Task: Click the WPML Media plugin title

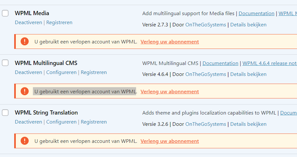Action: [x=32, y=13]
